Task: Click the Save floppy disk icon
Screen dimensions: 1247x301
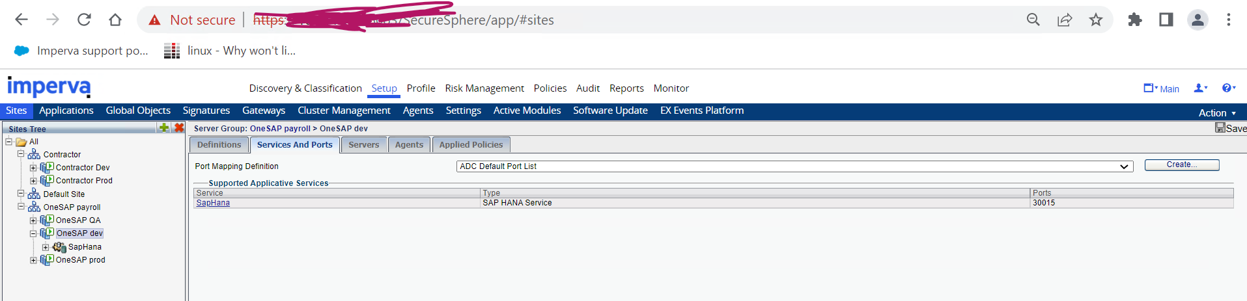Action: pos(1220,128)
